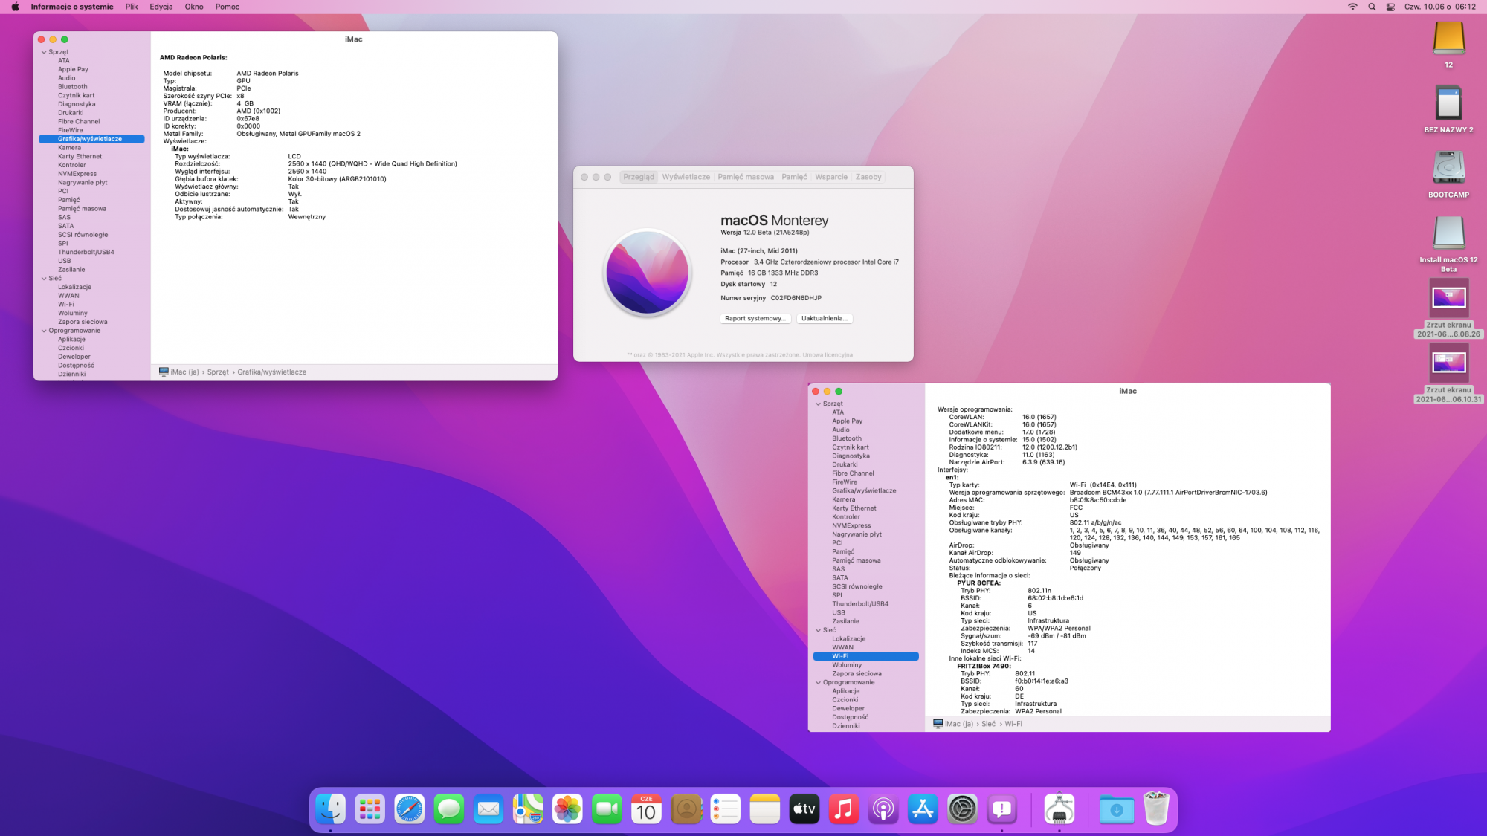This screenshot has height=836, width=1487.
Task: Click Raport systemowy button
Action: 755,318
